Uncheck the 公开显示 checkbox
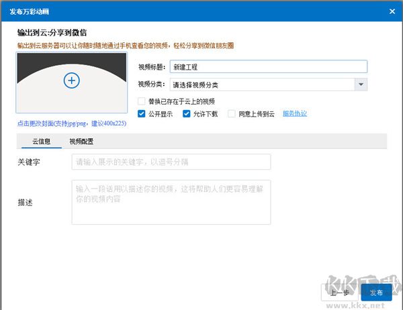Image resolution: width=403 pixels, height=310 pixels. [x=141, y=114]
